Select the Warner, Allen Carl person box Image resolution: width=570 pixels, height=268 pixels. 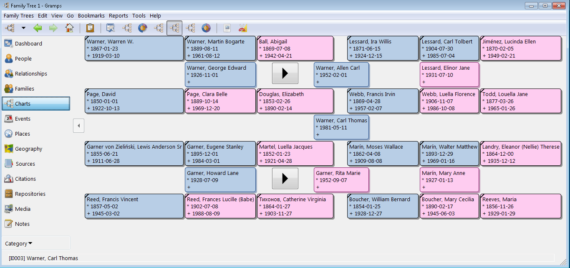click(x=341, y=75)
